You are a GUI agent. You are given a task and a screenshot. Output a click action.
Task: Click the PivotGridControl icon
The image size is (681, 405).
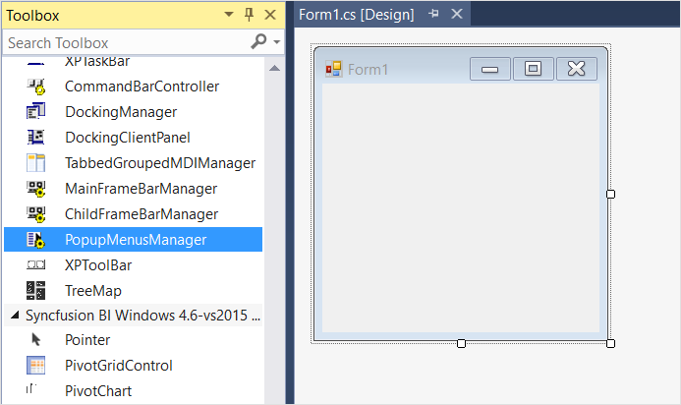35,366
